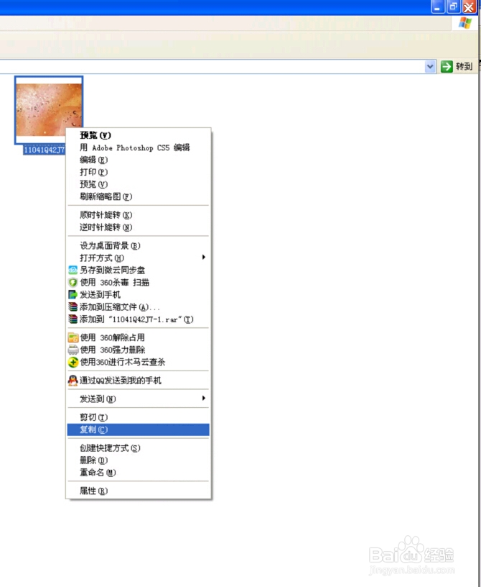Viewport: 481px width, 587px height.
Task: Select 刷新缩略图(F)
Action: (x=139, y=196)
